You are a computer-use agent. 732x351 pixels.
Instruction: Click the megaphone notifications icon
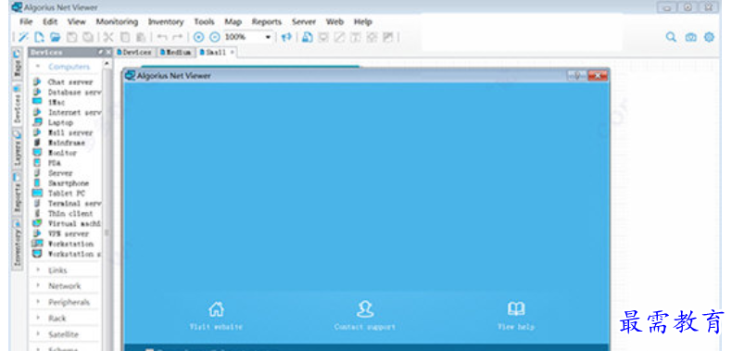coord(286,37)
